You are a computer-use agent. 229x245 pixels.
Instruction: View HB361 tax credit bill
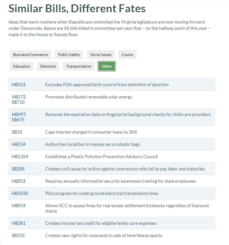[x=19, y=223]
